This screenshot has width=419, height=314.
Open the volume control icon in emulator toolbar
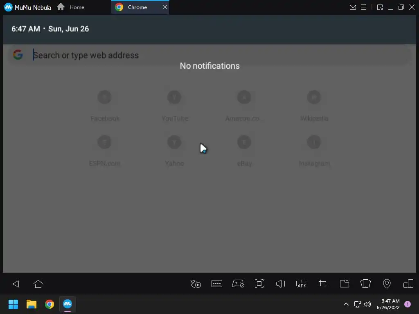coord(280,284)
